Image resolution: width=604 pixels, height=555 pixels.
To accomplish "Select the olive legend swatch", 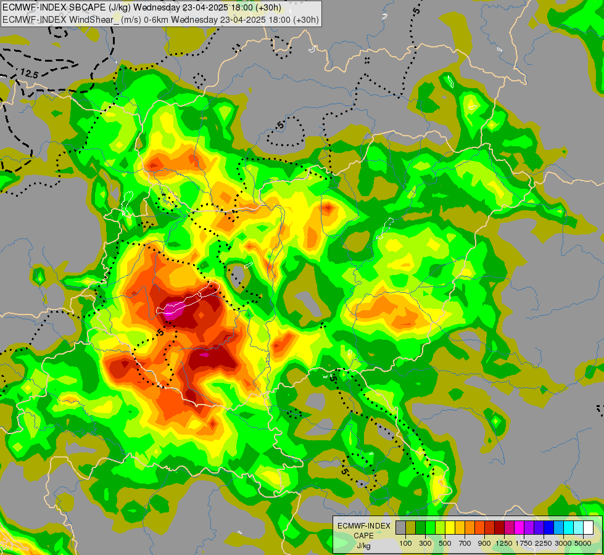I will coord(411,527).
